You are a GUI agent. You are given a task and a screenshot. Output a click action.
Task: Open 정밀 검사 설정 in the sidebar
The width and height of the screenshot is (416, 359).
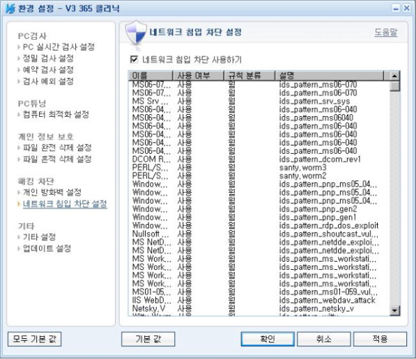point(48,58)
